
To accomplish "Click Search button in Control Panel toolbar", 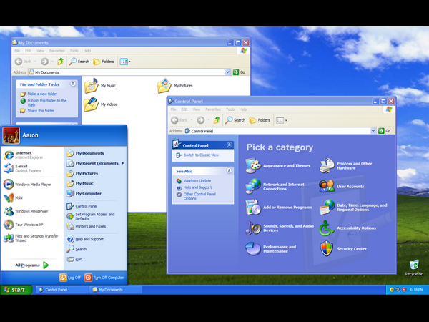I will (x=235, y=120).
